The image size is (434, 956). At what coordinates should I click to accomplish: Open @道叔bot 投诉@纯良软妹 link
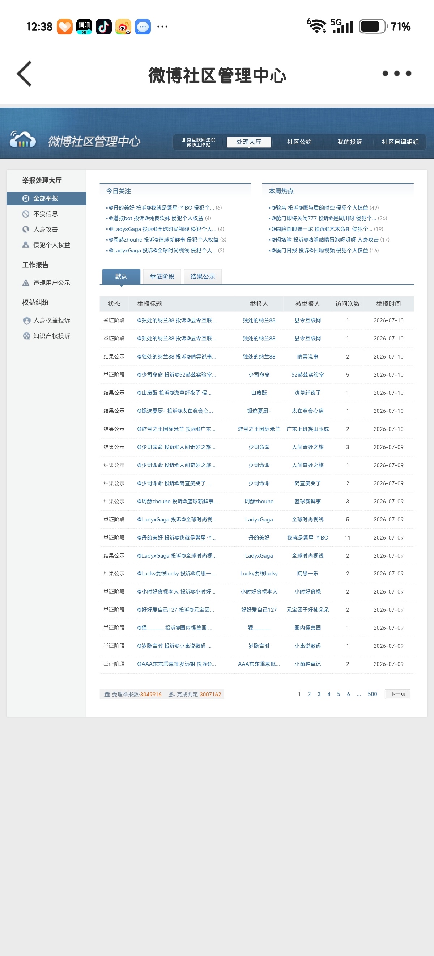point(156,218)
